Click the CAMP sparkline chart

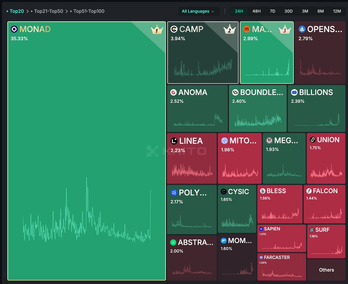click(x=203, y=69)
